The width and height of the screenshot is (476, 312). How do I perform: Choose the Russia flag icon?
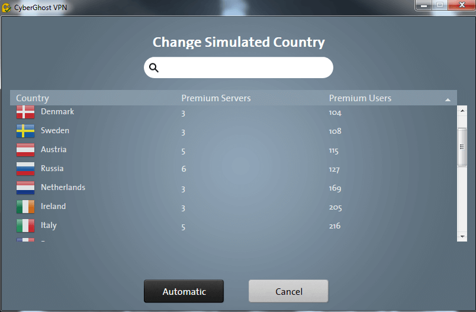pyautogui.click(x=25, y=169)
